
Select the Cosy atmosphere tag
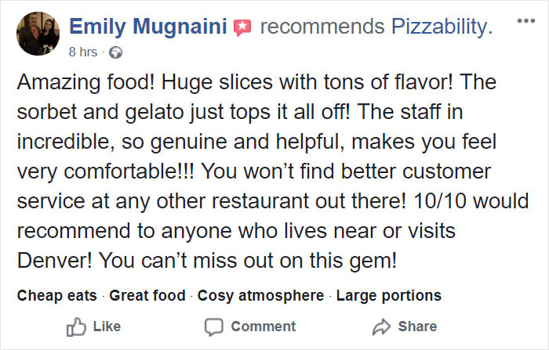[x=261, y=296]
